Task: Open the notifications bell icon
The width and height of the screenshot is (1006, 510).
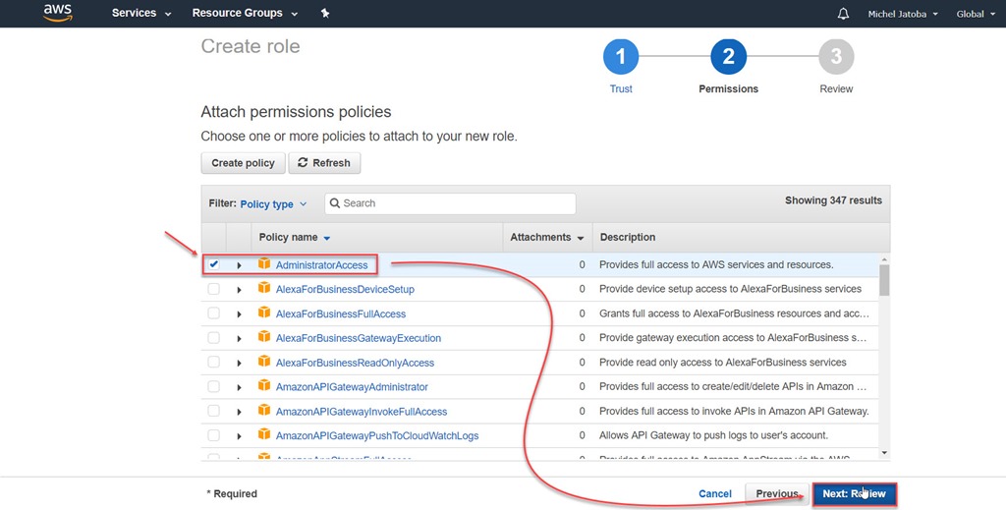Action: 843,14
